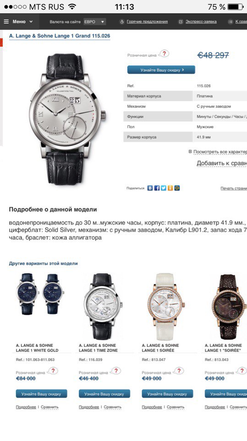The width and height of the screenshot is (247, 441).
Task: Open the Lange 1 Soirée watch thumbnail
Action: tap(166, 306)
